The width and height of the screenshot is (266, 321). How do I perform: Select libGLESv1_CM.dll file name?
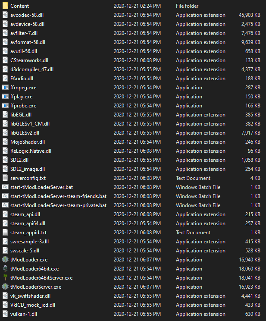click(x=30, y=124)
